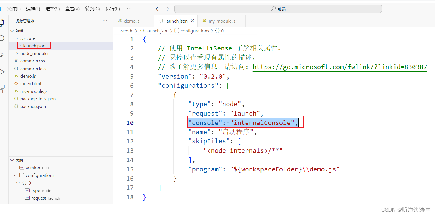This screenshot has height=215, width=435.
Task: Click the 前端 command center search box
Action: [278, 9]
